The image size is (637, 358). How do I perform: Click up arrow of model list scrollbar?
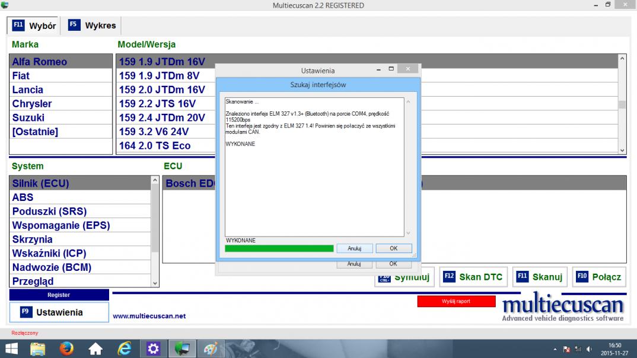(x=622, y=59)
